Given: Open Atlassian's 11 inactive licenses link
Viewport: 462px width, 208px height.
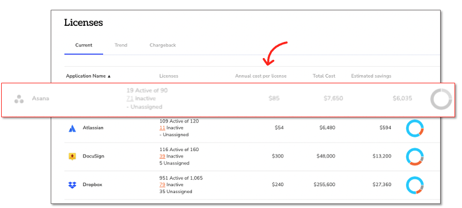Looking at the screenshot, I should 162,128.
